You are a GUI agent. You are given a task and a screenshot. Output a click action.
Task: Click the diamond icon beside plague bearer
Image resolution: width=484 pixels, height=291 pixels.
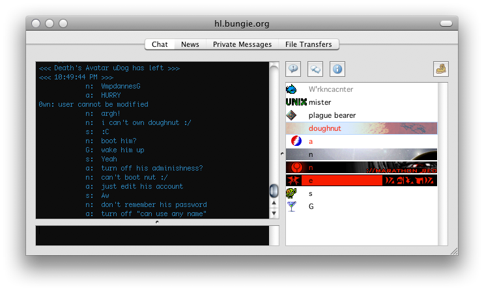[x=292, y=115]
